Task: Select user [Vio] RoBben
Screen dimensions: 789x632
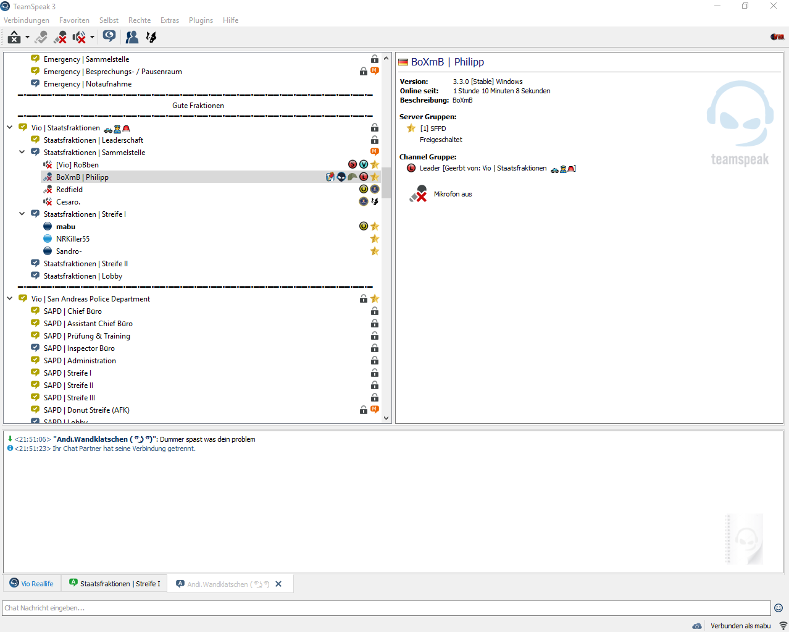Action: coord(77,165)
